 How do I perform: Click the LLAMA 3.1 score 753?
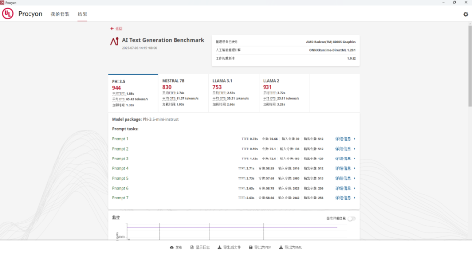click(217, 87)
